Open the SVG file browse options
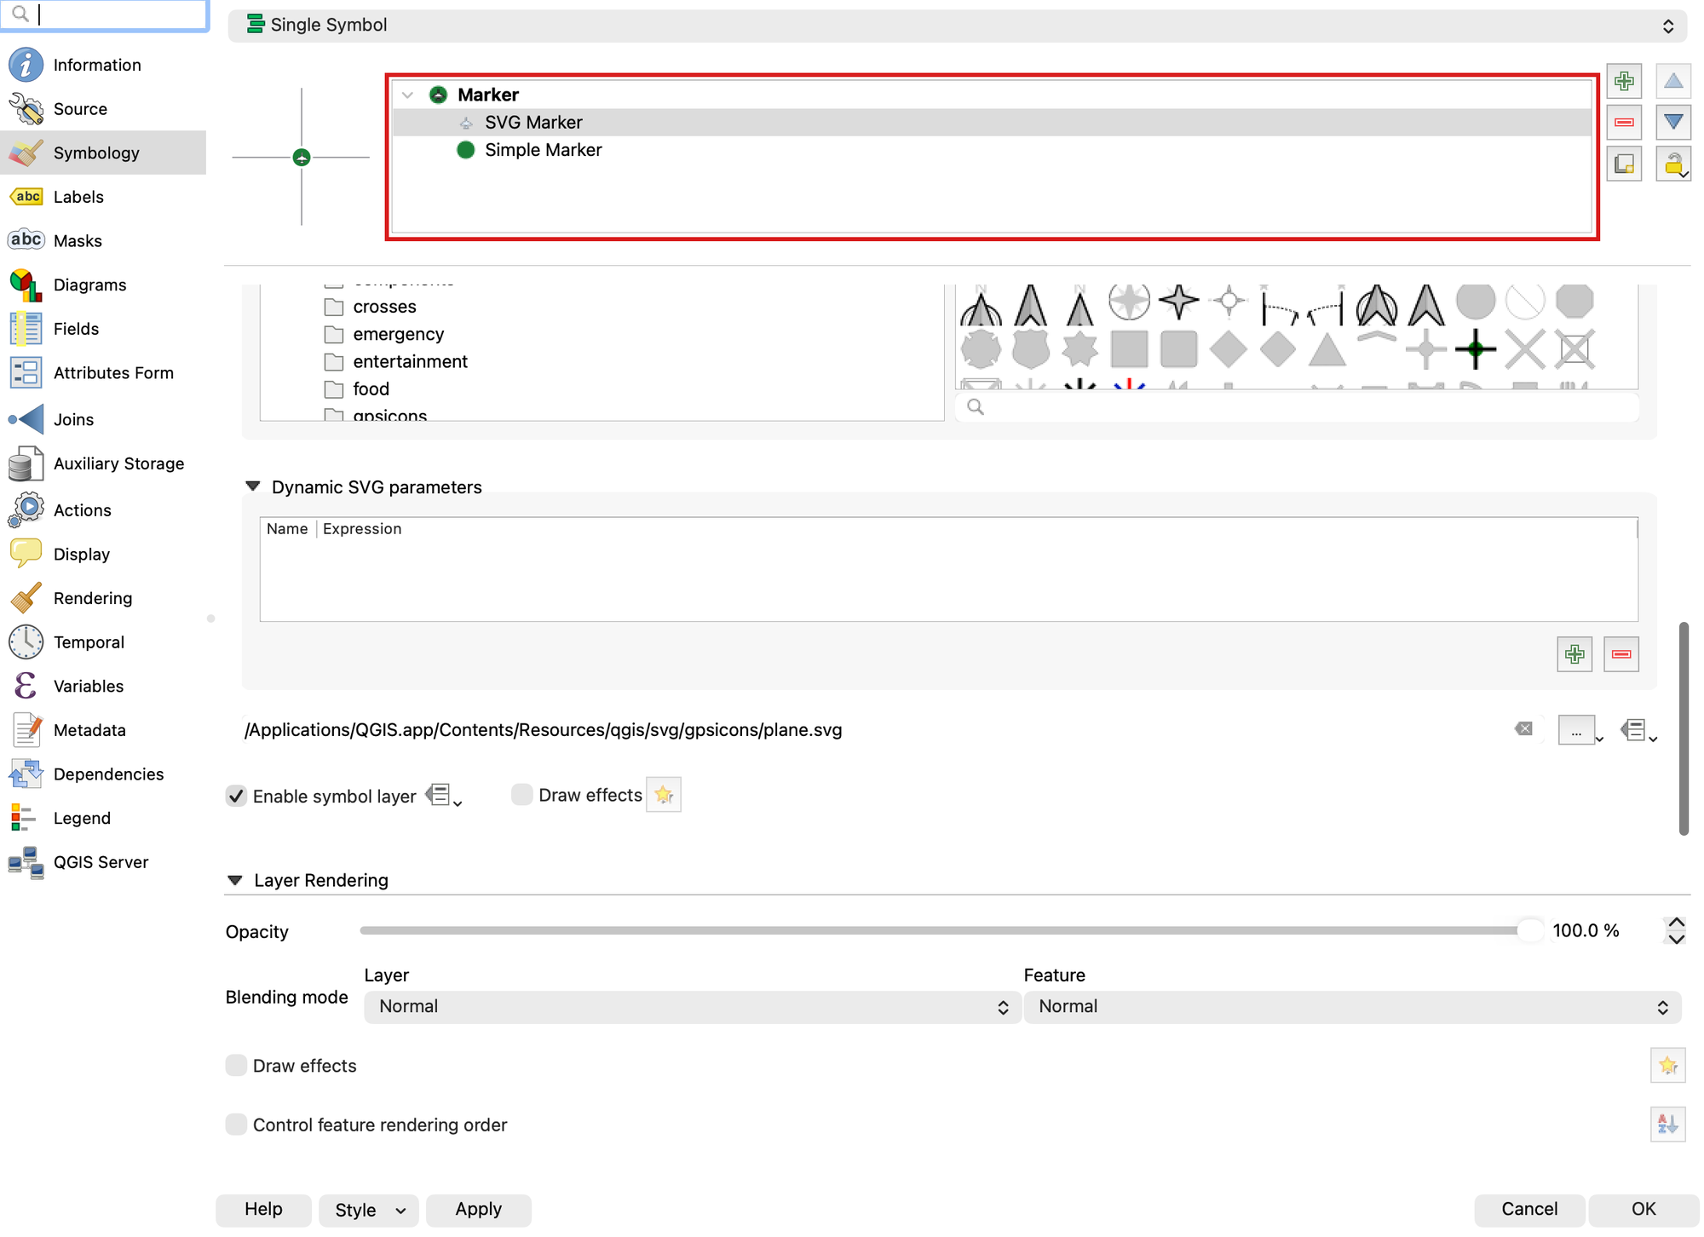 tap(1580, 730)
